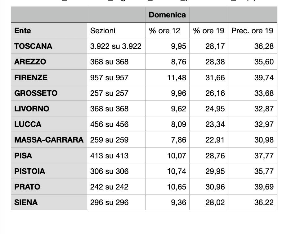Click the PISTOIA row label

29,171
